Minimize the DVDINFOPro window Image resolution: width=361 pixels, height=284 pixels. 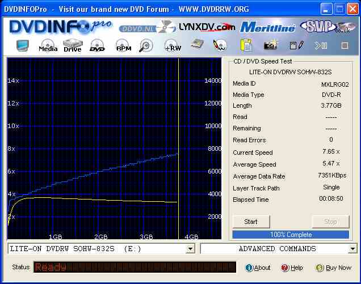[x=326, y=9]
